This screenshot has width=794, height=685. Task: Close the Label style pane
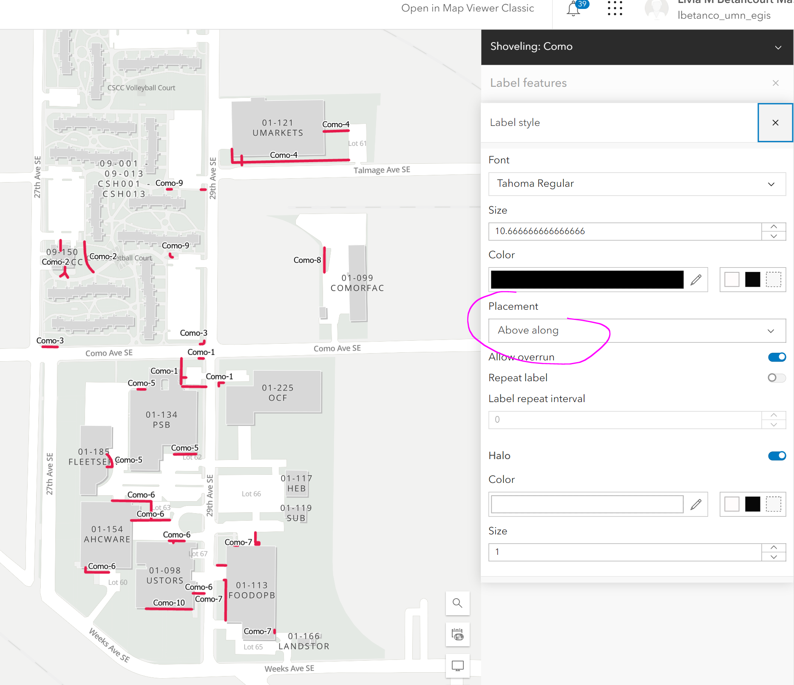click(x=775, y=123)
